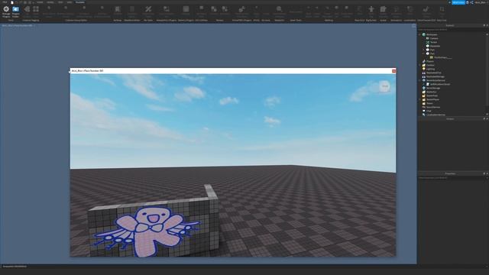Viewport: 489px width, 275px height.
Task: Click the Workspace globe icon in Explorer
Action: point(424,34)
